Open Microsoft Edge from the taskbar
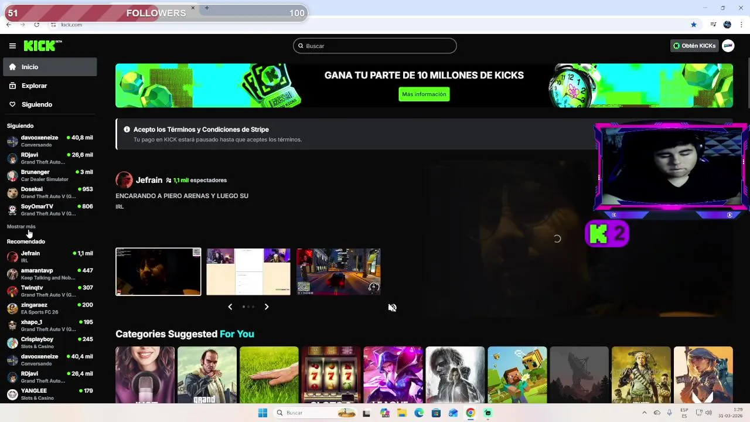 [419, 413]
